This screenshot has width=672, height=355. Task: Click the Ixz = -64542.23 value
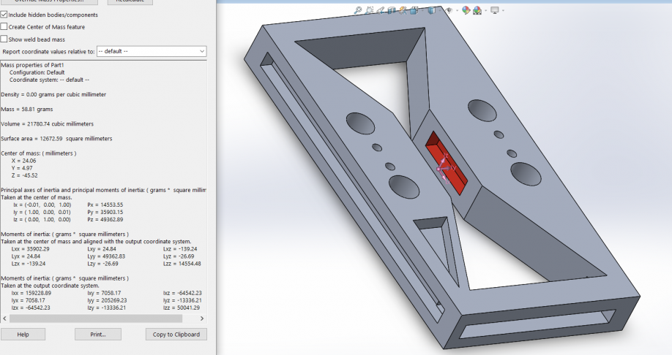click(182, 293)
